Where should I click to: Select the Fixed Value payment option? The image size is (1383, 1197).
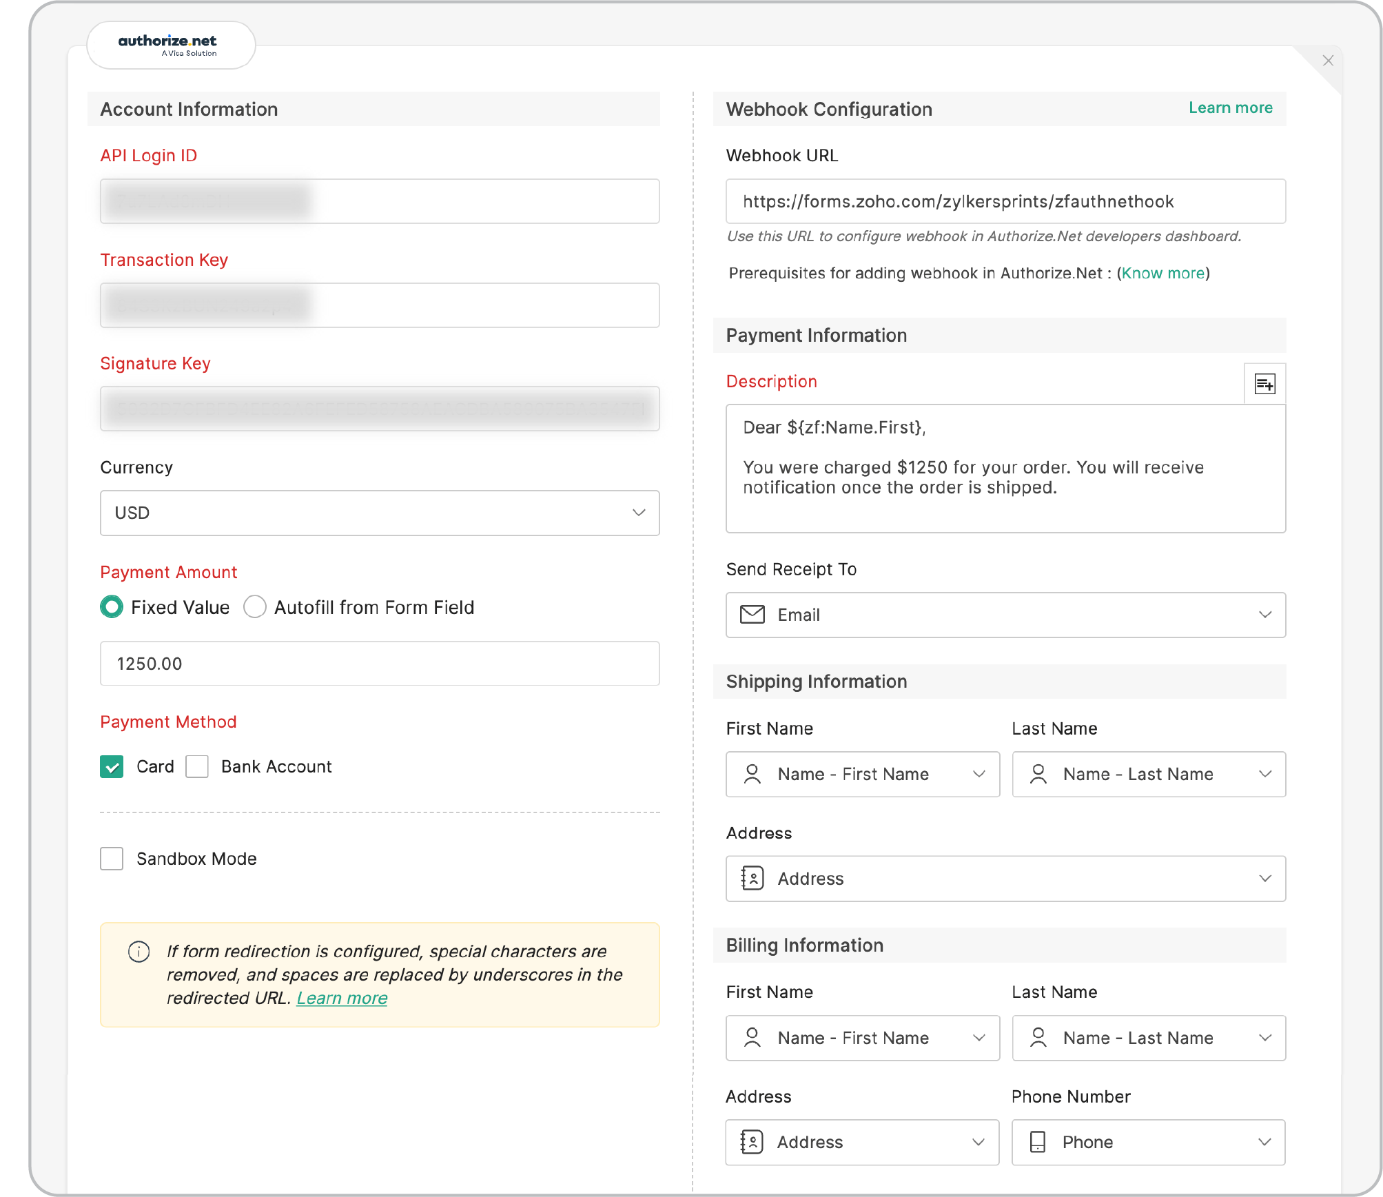click(111, 607)
